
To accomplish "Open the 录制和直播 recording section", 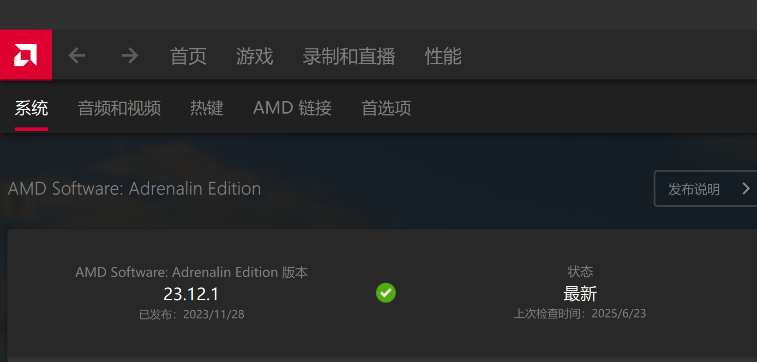I will pos(349,56).
